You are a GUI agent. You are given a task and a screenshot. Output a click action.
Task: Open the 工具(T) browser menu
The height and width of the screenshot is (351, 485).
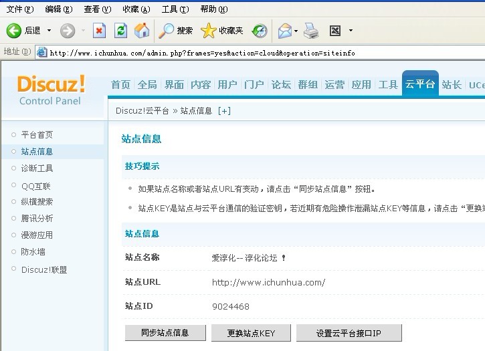coord(175,9)
